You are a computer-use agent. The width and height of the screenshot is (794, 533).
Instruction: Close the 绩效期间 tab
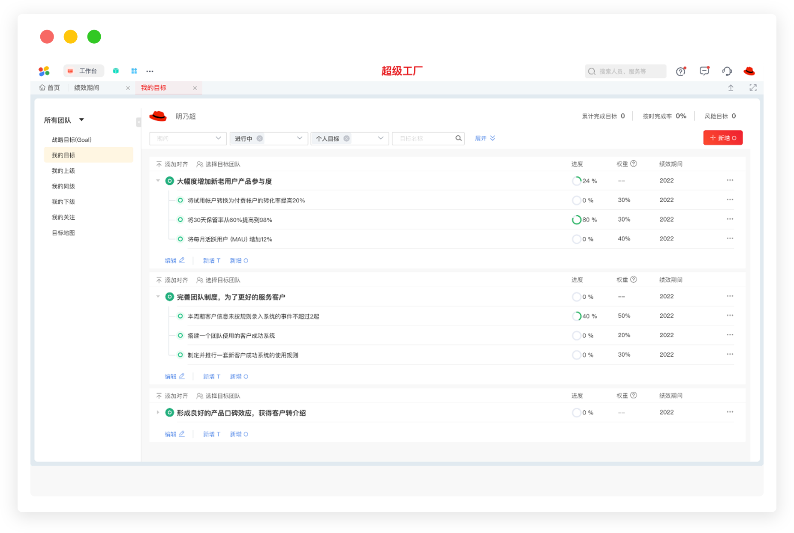pos(128,88)
